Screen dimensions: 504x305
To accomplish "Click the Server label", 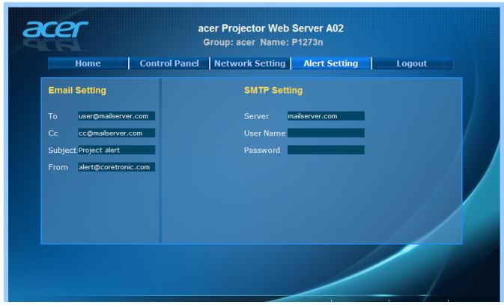I will pyautogui.click(x=256, y=116).
